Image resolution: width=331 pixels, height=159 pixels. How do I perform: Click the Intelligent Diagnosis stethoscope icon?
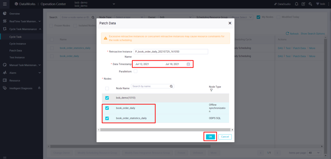pyautogui.click(x=5, y=88)
